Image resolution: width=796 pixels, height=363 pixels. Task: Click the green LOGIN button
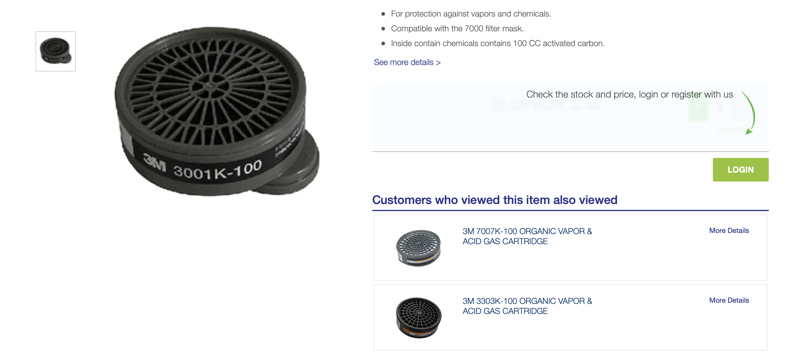(x=740, y=169)
